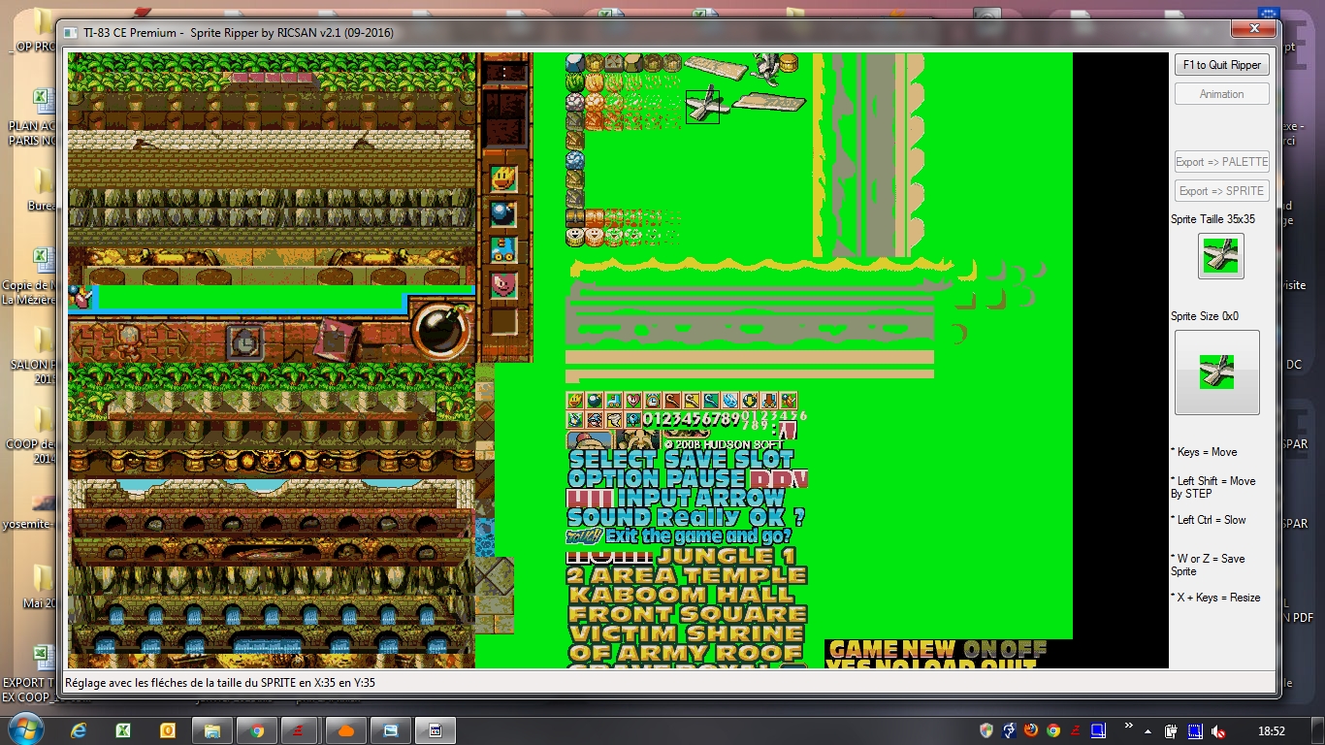The width and height of the screenshot is (1325, 745).
Task: Click the large bomb tile in brown column
Action: click(x=502, y=213)
